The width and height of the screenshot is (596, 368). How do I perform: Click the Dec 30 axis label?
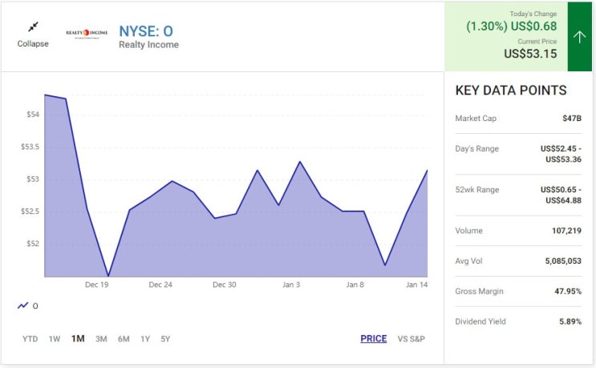(x=225, y=285)
